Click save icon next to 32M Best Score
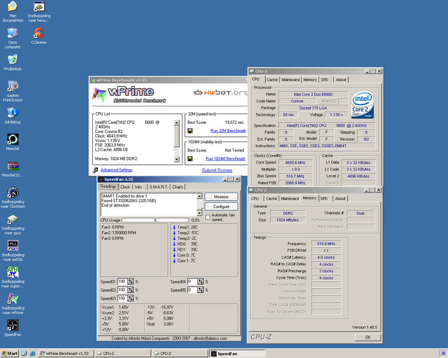The height and width of the screenshot is (358, 448). (190, 131)
